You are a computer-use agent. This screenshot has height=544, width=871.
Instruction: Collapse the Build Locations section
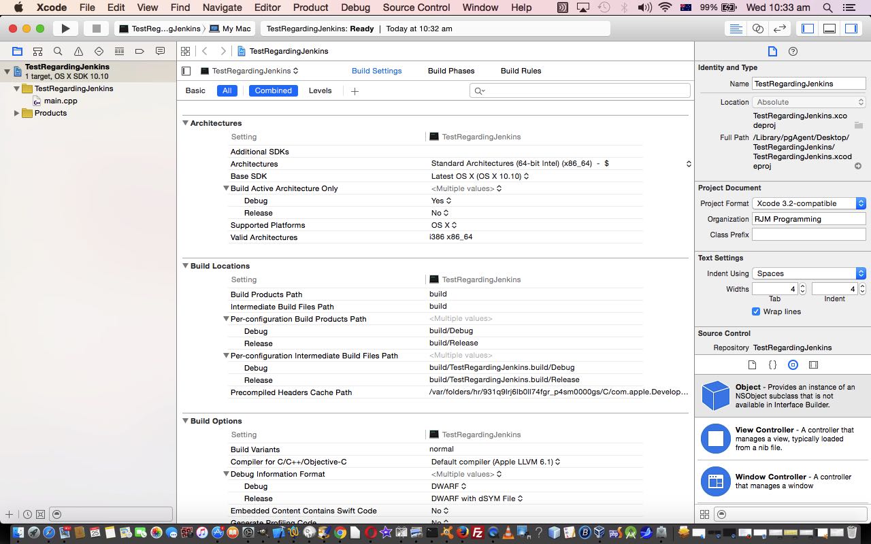point(185,266)
